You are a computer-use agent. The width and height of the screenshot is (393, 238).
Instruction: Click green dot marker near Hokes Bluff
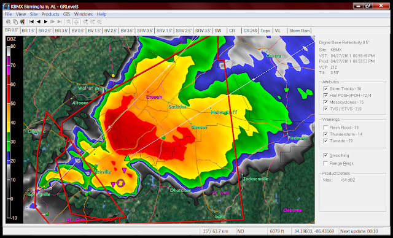(x=225, y=113)
